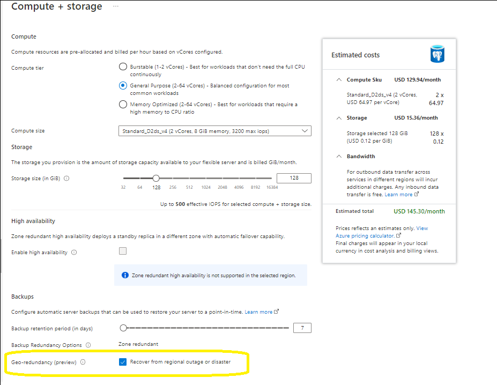
Task: Click the info icon beside Backup Redundancy Options
Action: click(89, 345)
